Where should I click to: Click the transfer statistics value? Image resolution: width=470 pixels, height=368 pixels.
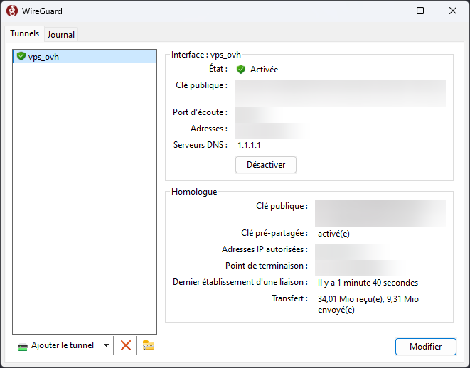coord(368,304)
